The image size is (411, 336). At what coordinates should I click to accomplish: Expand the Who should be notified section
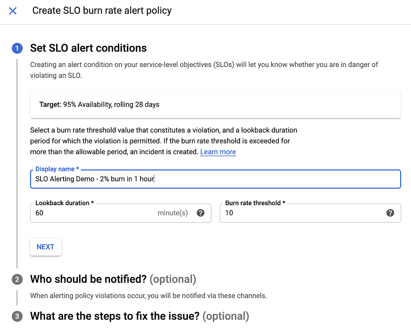coord(113,279)
